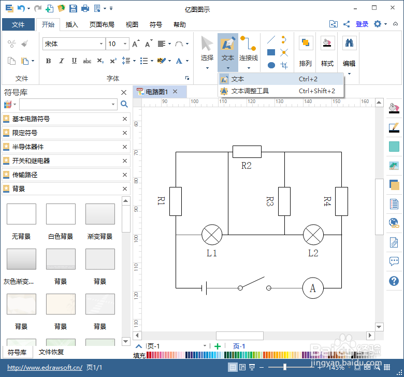
Task: Click the Help question mark side icon
Action: pos(394,281)
